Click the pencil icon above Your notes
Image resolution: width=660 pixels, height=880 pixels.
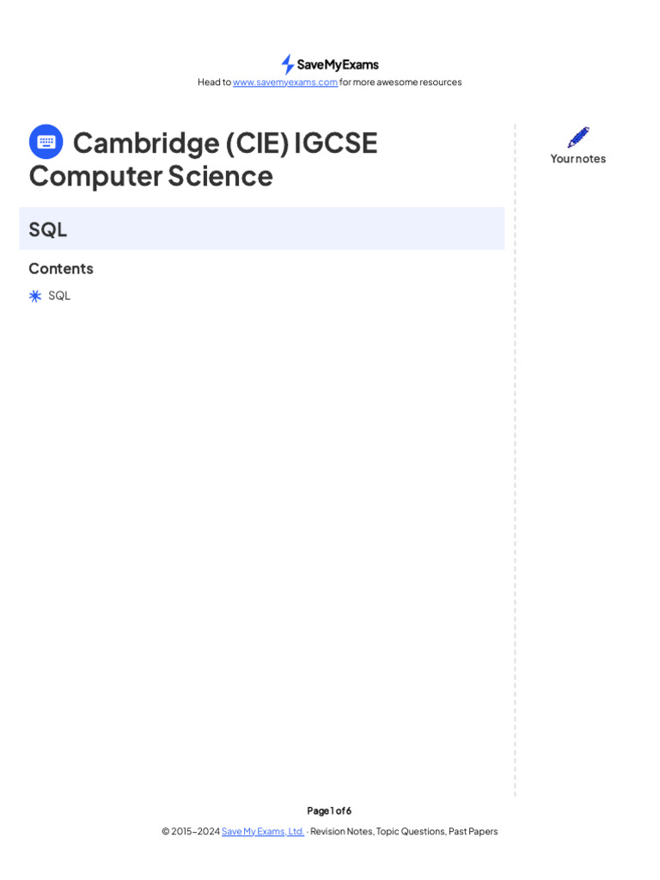(x=578, y=137)
